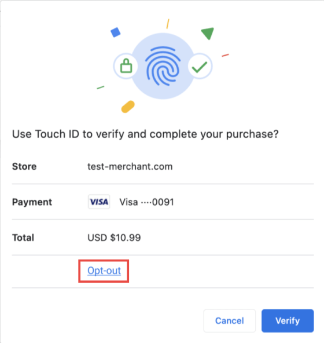This screenshot has width=324, height=343.
Task: Click the Visa card logo
Action: tap(99, 202)
